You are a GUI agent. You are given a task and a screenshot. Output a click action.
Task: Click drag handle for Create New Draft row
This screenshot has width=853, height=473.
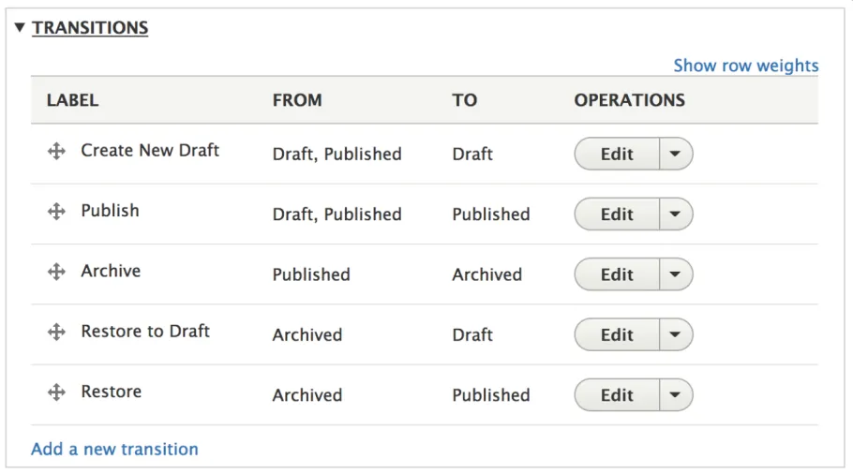(56, 151)
